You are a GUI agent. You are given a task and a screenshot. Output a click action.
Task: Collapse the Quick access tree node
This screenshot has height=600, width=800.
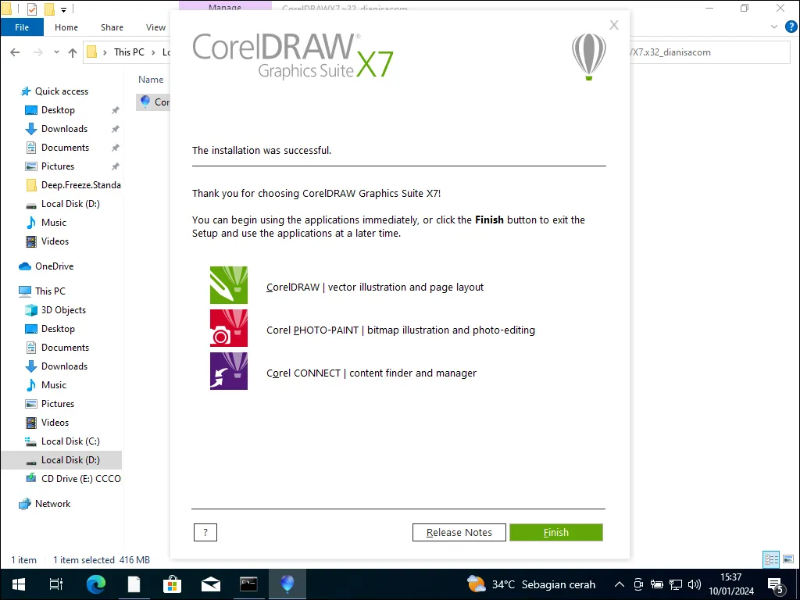pyautogui.click(x=11, y=91)
